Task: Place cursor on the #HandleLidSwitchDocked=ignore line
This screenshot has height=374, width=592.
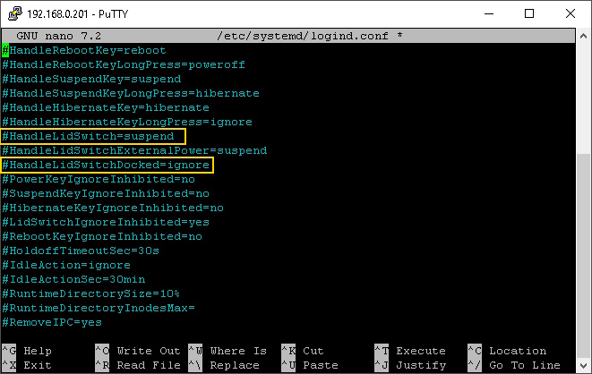Action: tap(107, 165)
